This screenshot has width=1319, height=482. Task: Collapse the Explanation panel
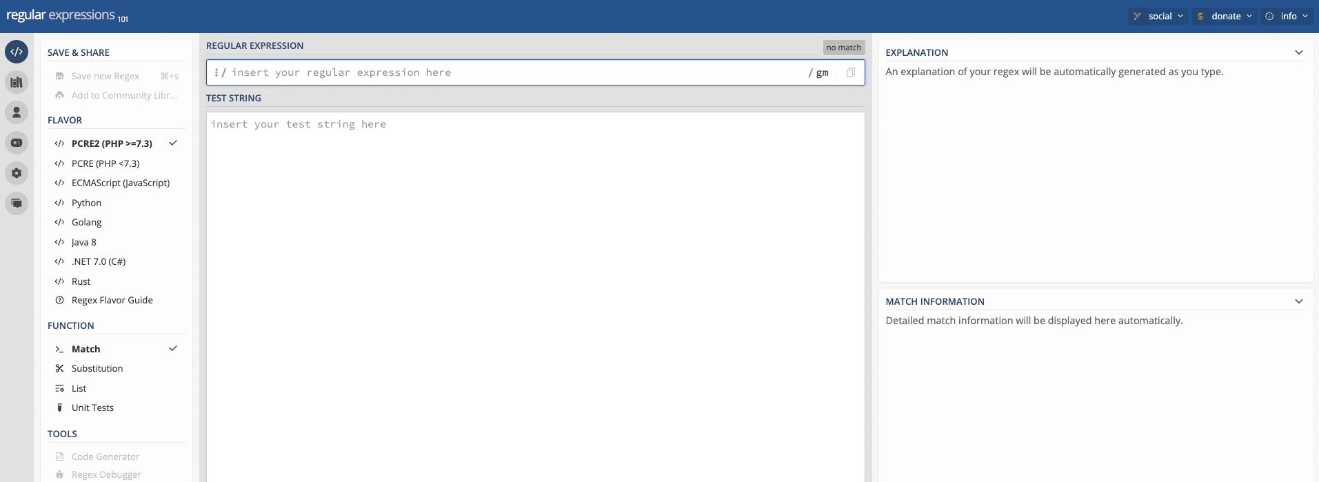1298,52
